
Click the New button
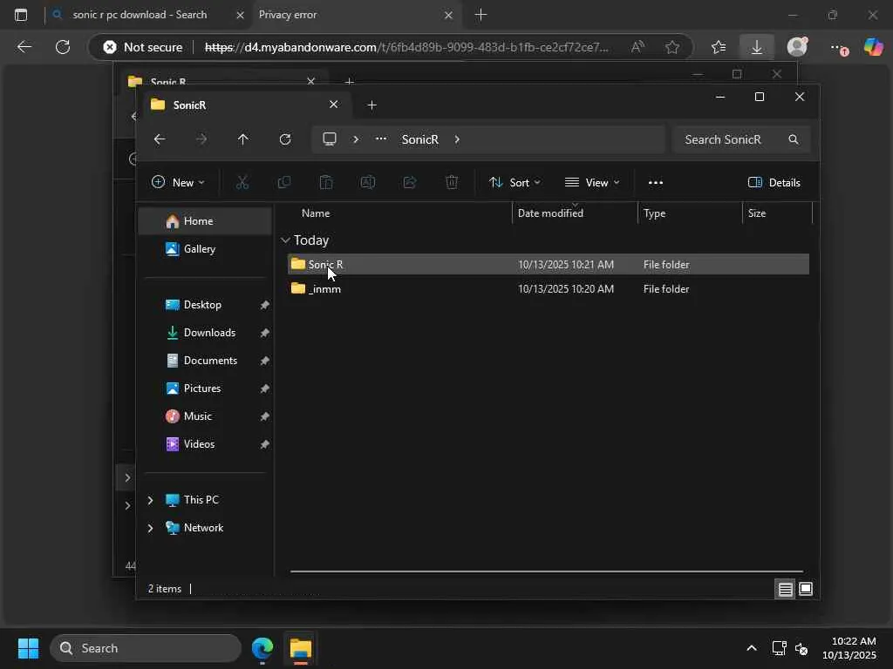[178, 182]
